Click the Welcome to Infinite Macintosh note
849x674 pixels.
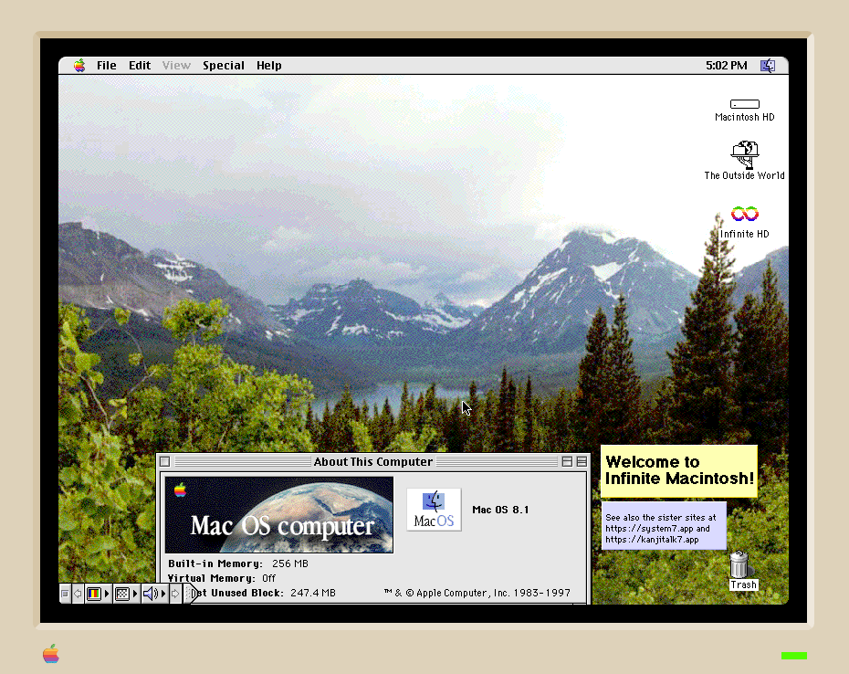(679, 470)
